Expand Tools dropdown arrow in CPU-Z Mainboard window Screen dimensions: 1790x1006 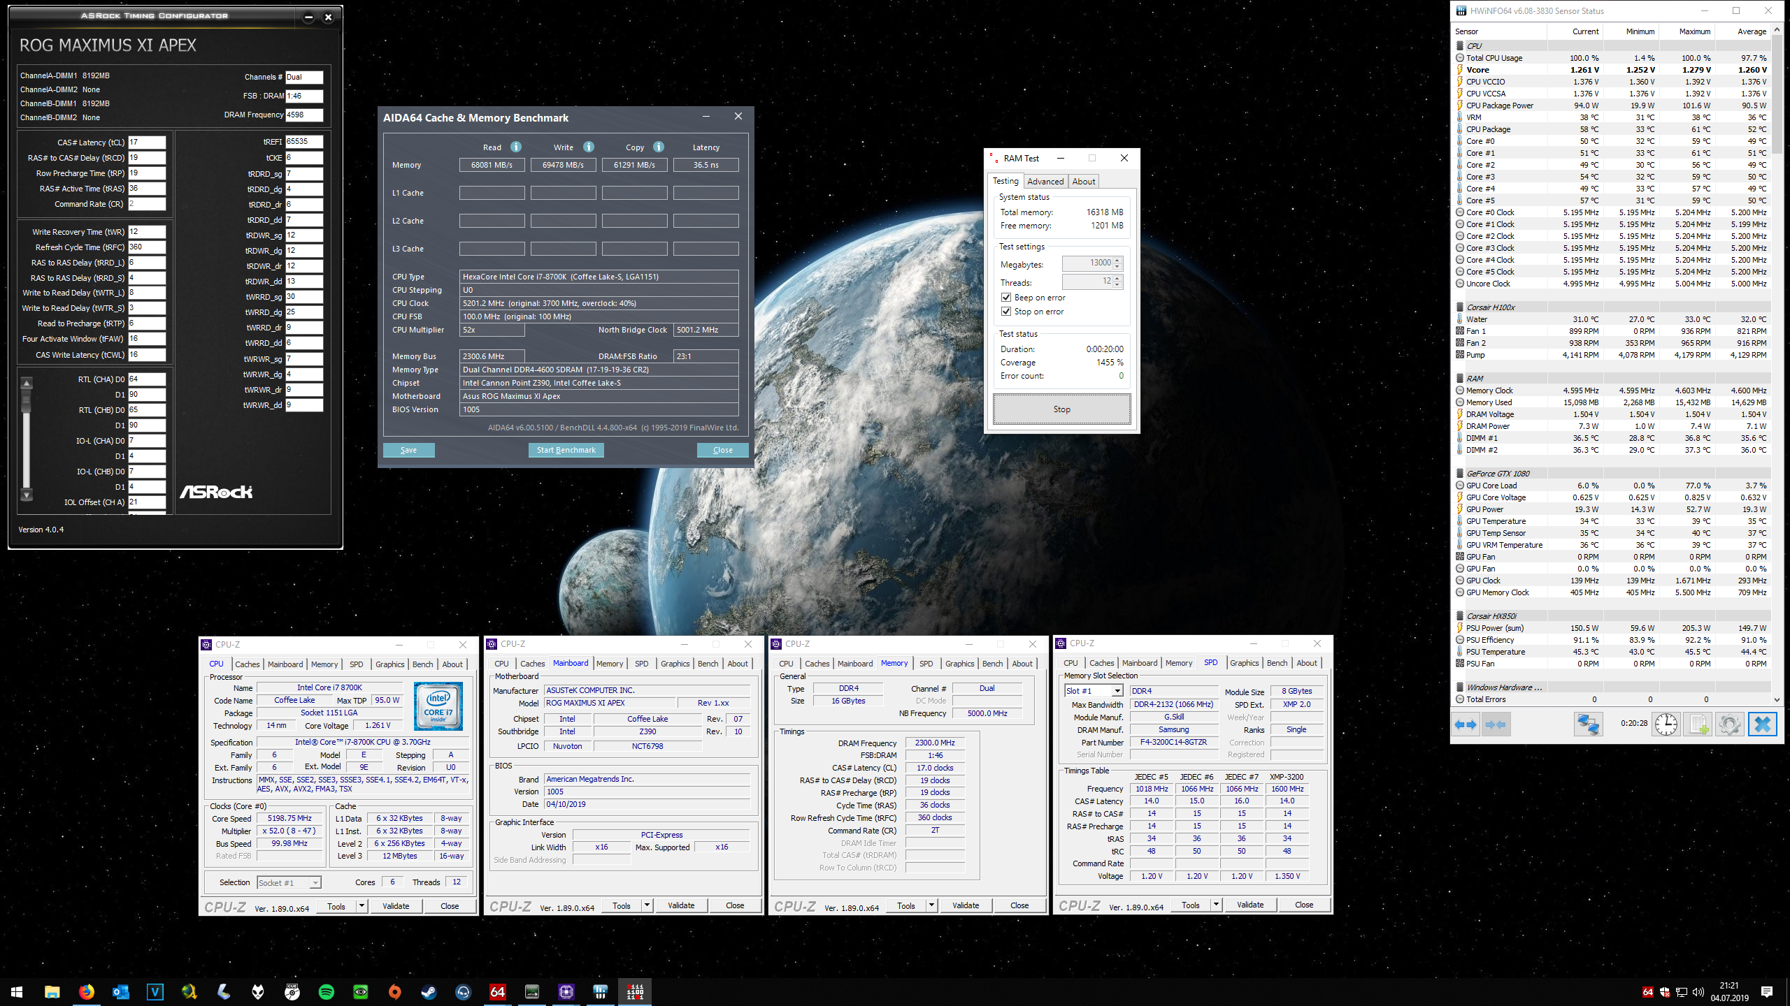647,905
